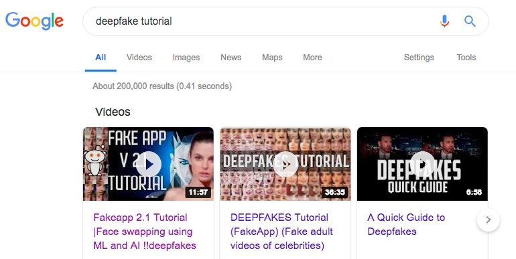516x259 pixels.
Task: Select the All results tab
Action: (101, 58)
